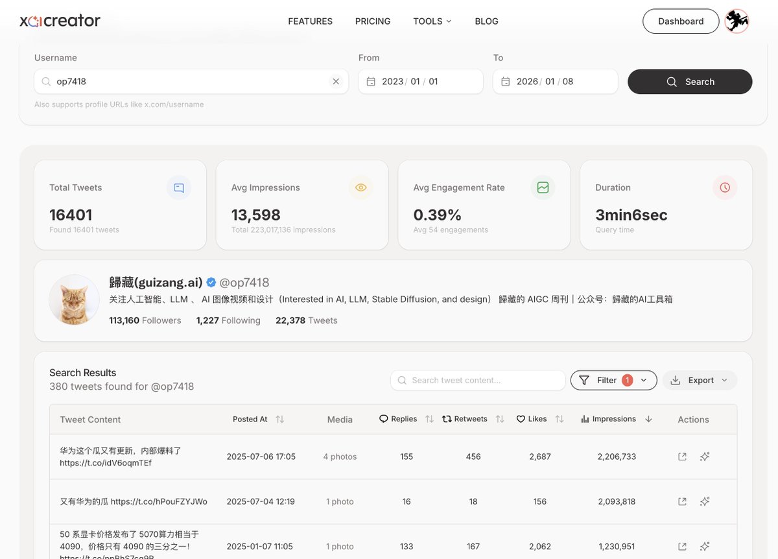Open the From date calendar icon
Viewport: 778px width, 559px height.
371,82
